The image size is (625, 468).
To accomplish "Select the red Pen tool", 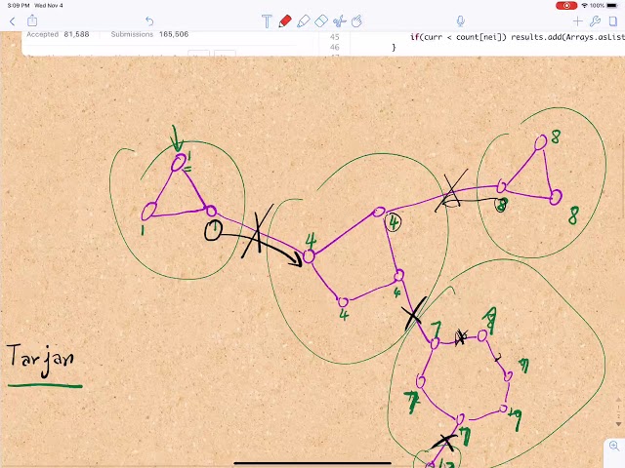I will pyautogui.click(x=285, y=21).
